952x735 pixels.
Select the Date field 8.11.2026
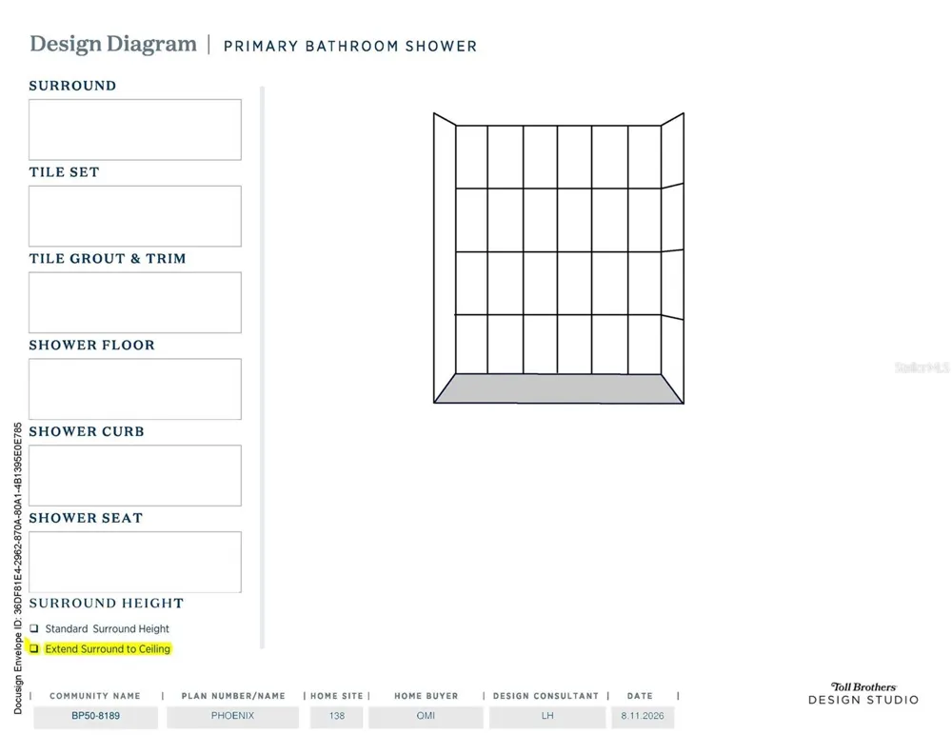click(643, 716)
